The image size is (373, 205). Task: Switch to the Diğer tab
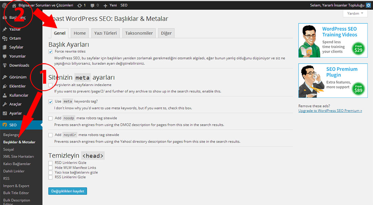[166, 33]
